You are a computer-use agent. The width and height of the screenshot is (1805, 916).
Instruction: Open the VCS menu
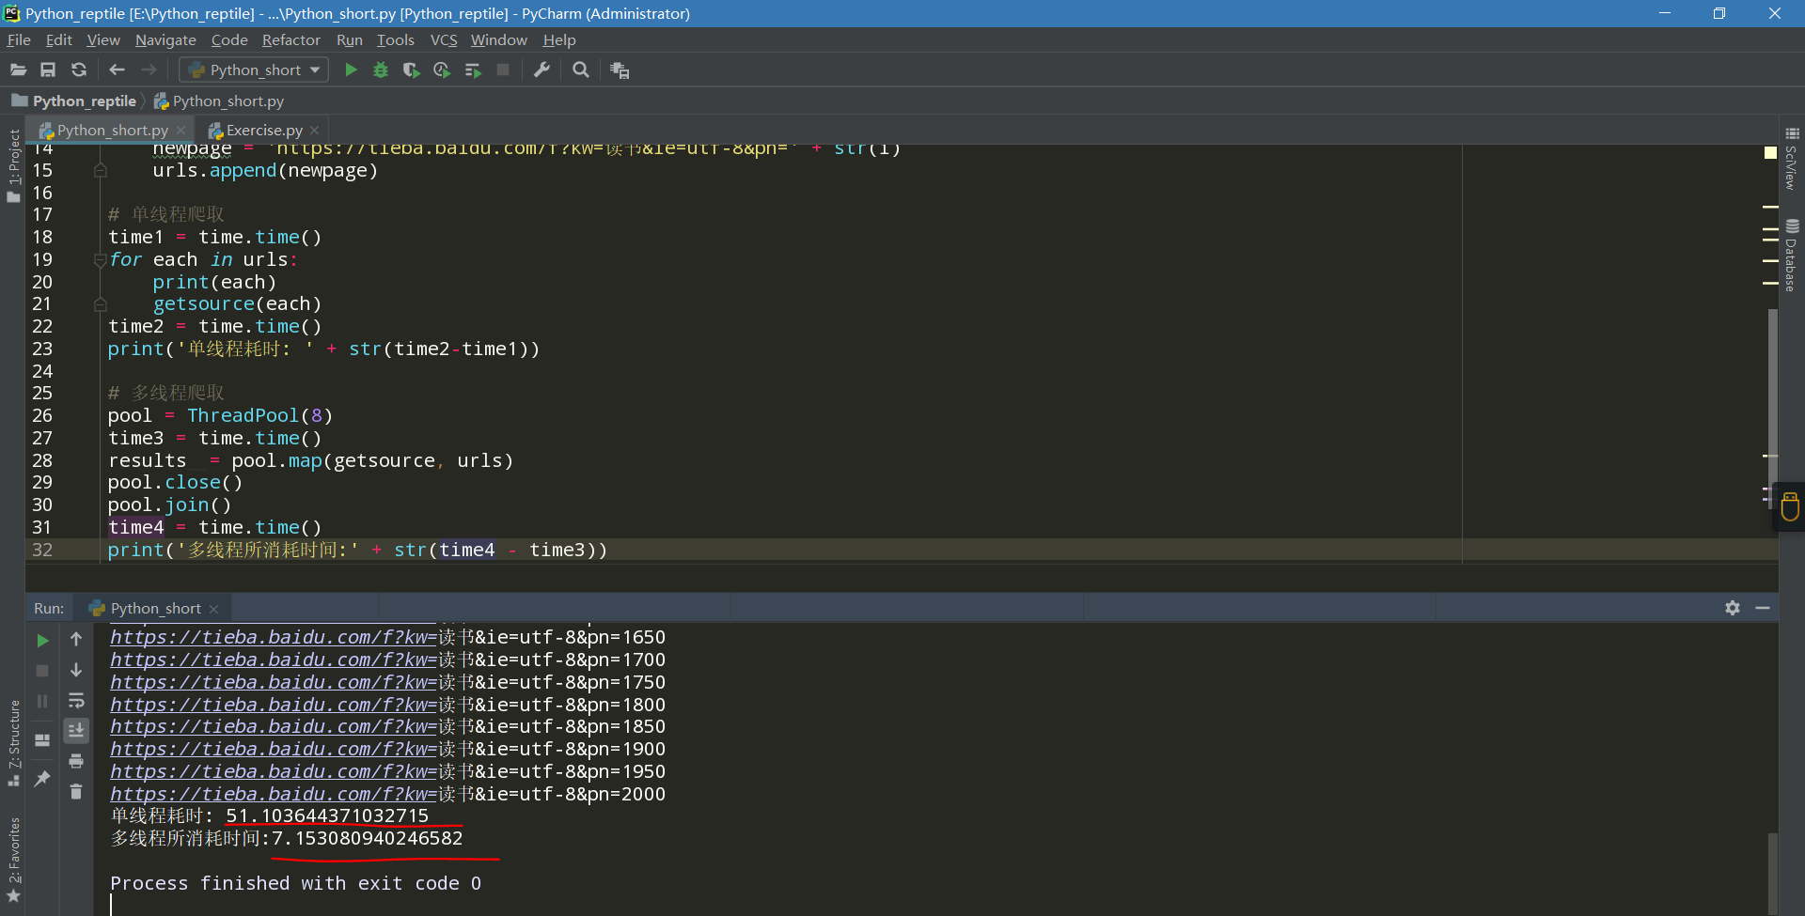tap(444, 39)
